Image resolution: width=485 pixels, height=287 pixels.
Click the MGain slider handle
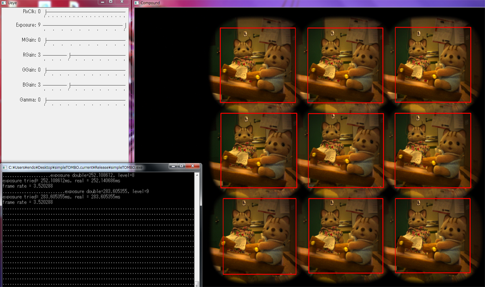pos(46,41)
